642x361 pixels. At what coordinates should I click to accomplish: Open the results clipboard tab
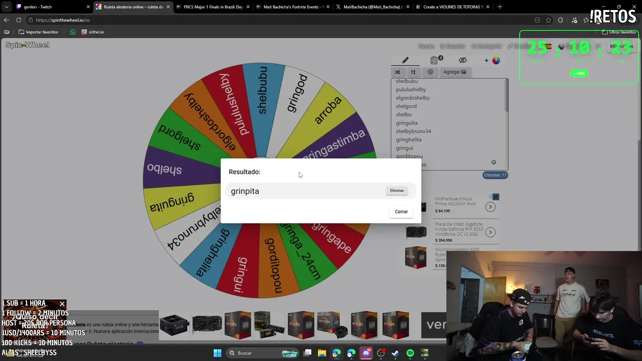coord(434,60)
